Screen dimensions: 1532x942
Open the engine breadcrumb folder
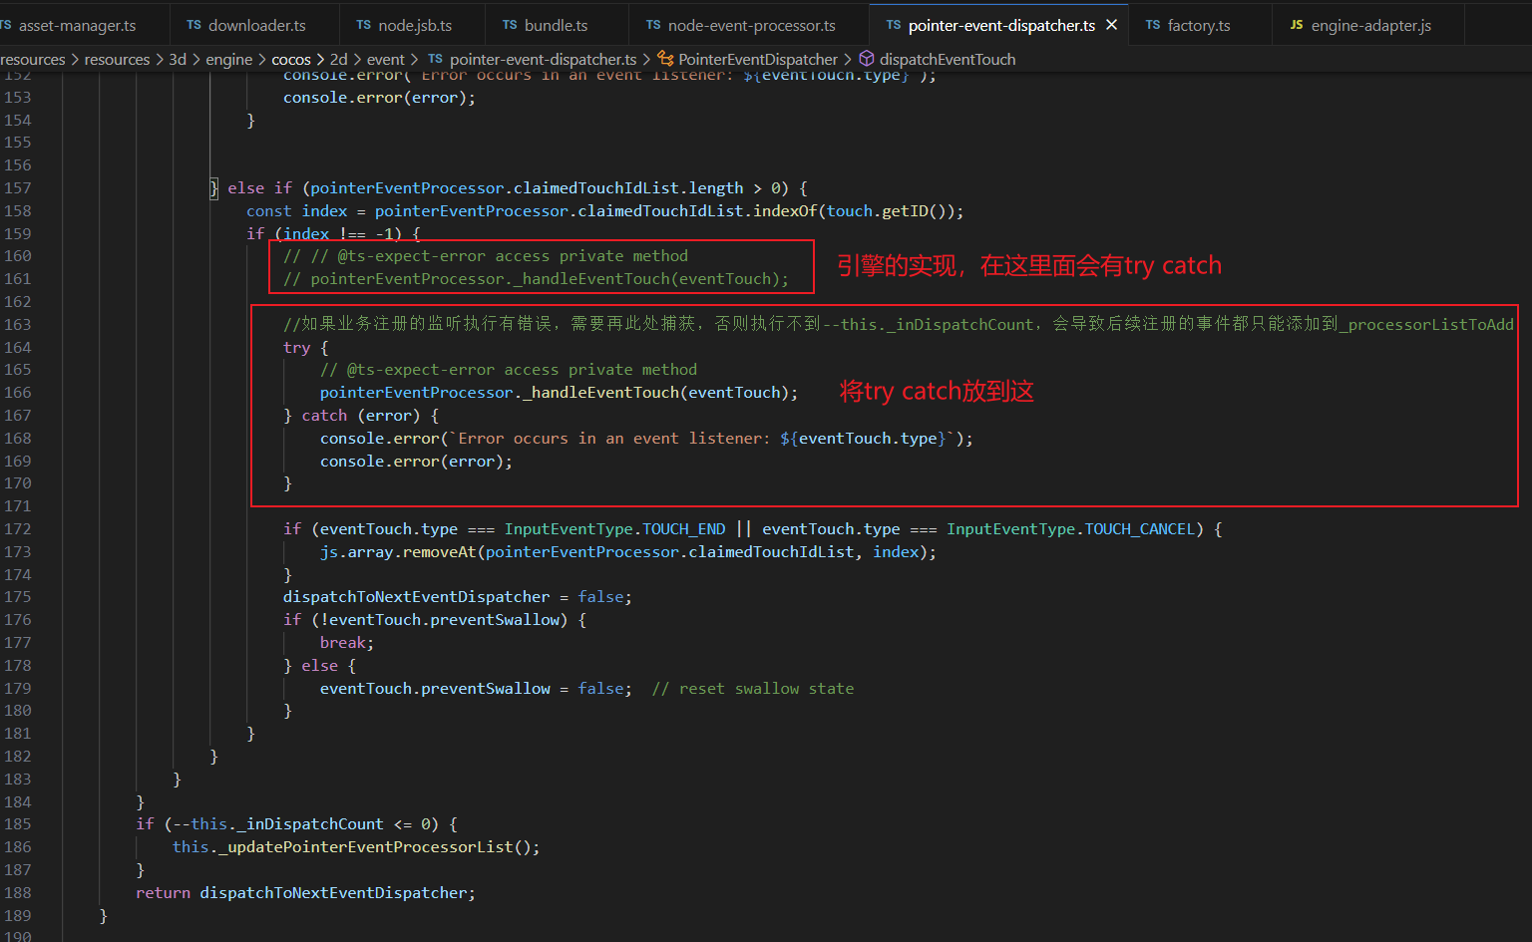(x=229, y=60)
